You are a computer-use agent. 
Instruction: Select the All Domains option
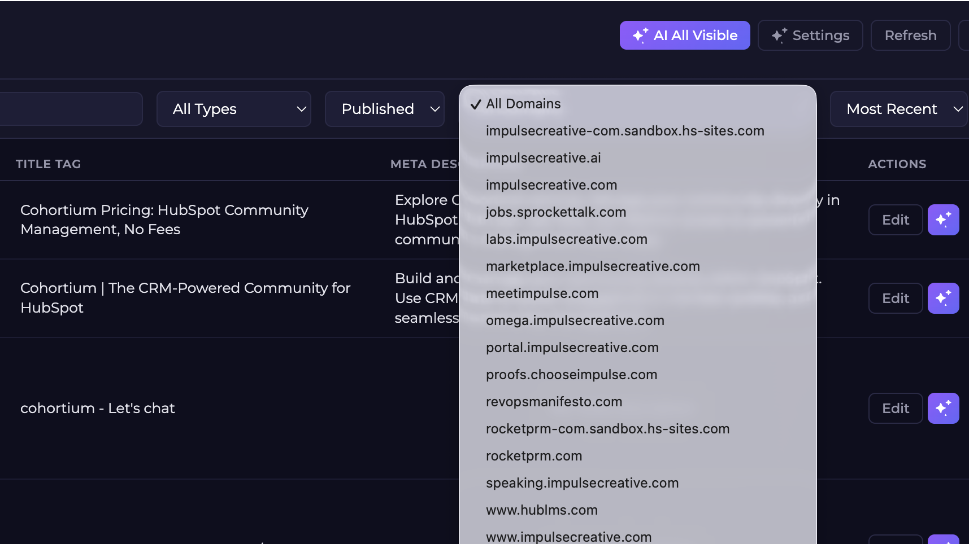638,104
